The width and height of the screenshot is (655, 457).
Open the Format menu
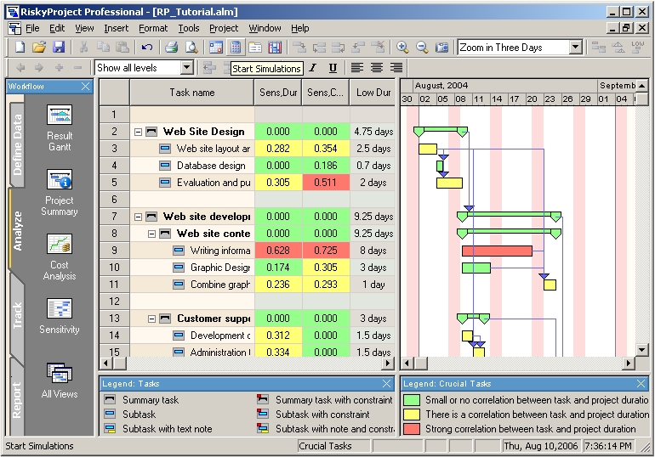pyautogui.click(x=153, y=28)
